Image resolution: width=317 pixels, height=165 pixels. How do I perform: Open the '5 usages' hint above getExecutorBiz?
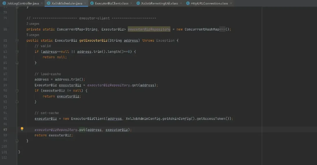pyautogui.click(x=33, y=35)
